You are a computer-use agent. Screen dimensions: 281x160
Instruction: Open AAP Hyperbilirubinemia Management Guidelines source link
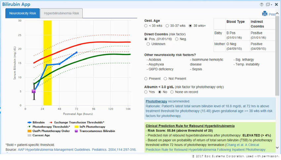[x=77, y=150]
